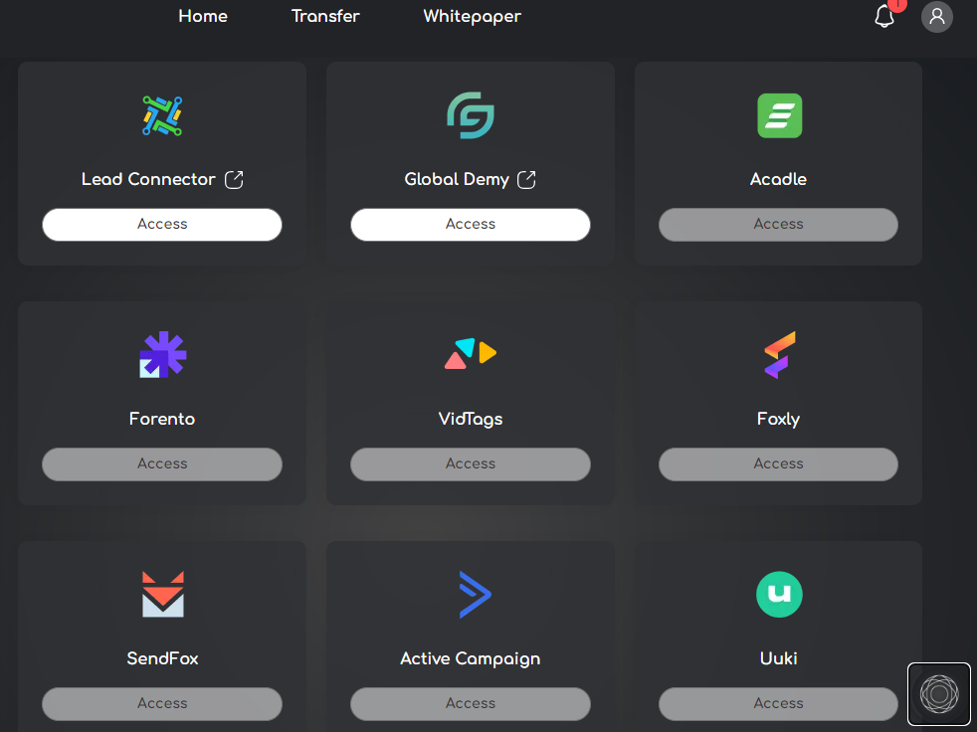This screenshot has height=732, width=977.
Task: Click the Active Campaign Access button
Action: (x=471, y=704)
